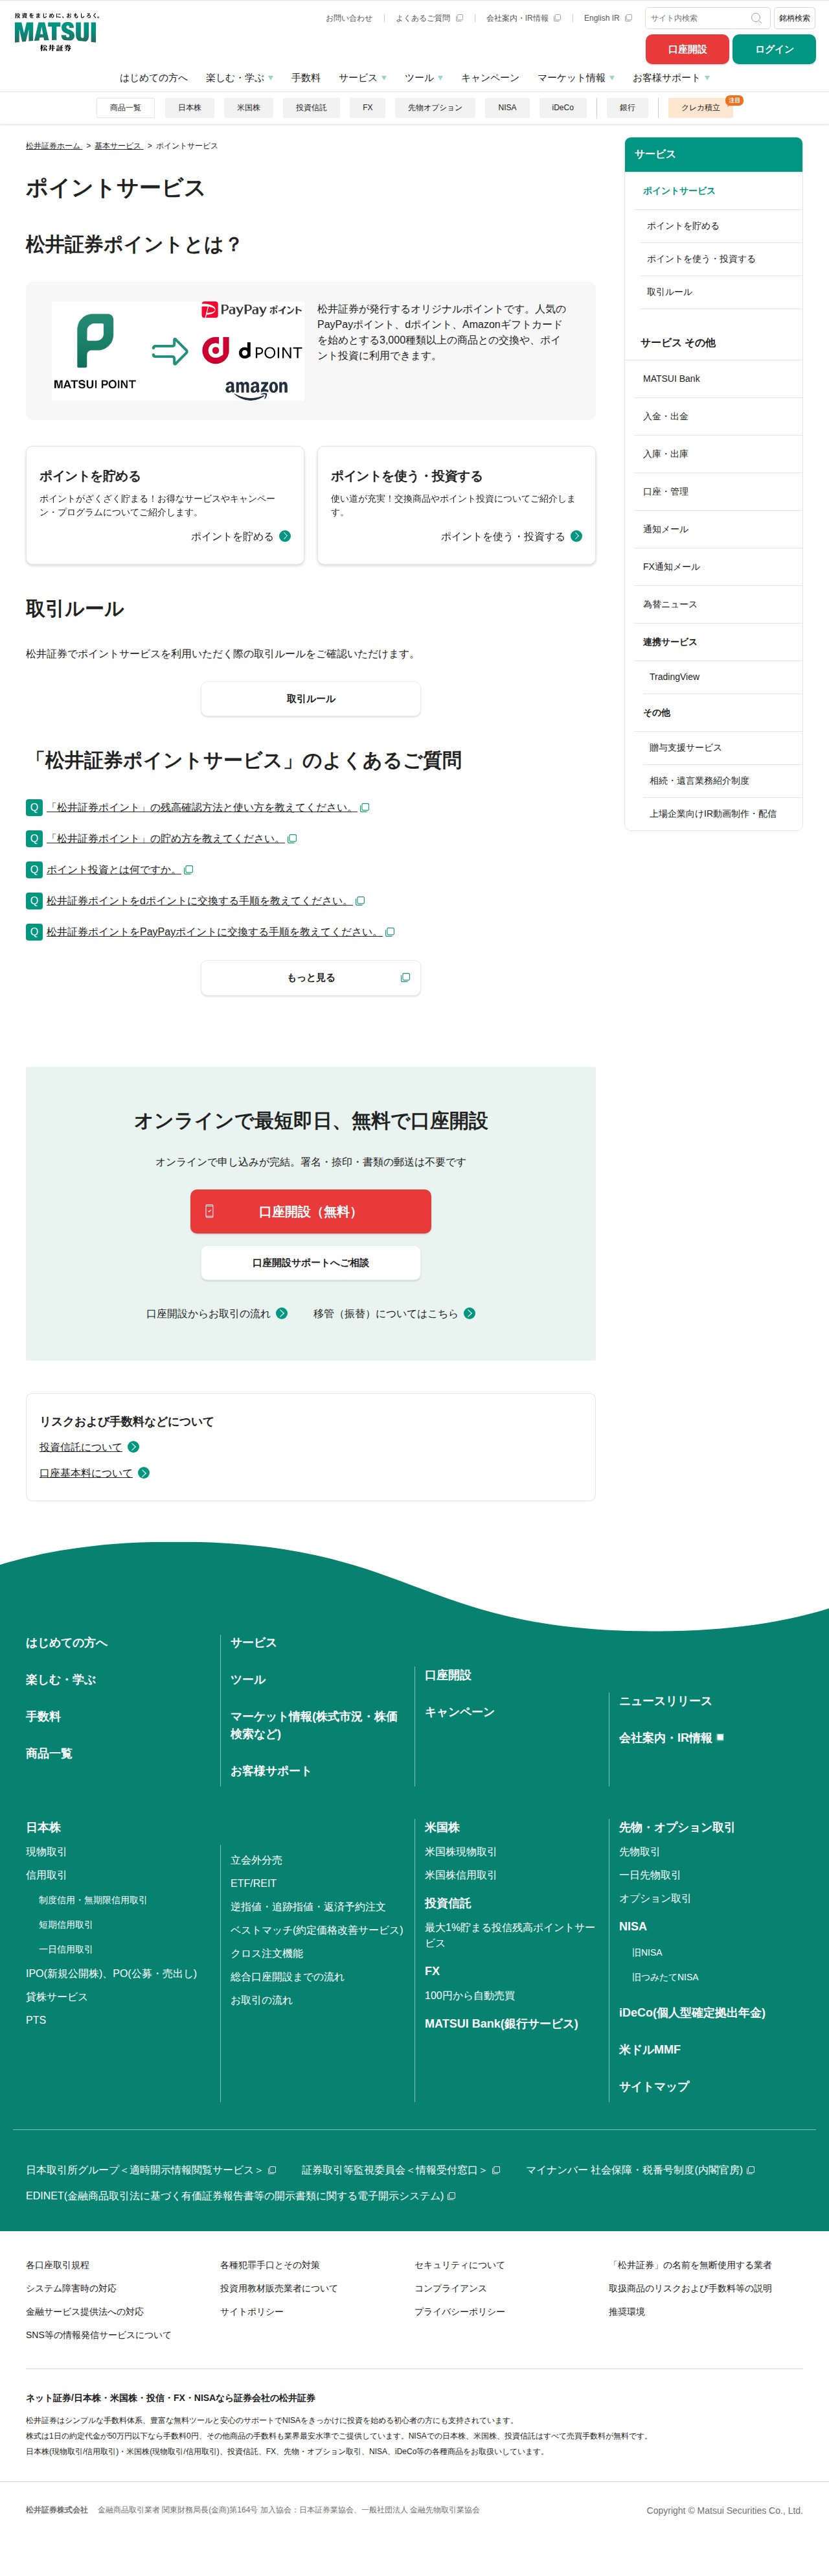Click the Q icon for the 残高確認方法 question
This screenshot has height=2576, width=829.
tap(34, 807)
